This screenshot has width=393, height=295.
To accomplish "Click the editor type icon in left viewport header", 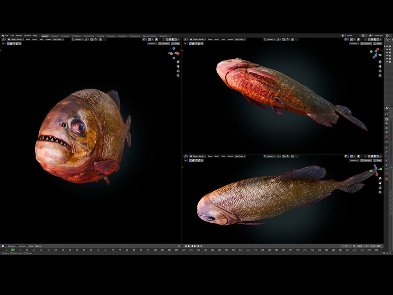I will tap(4, 39).
